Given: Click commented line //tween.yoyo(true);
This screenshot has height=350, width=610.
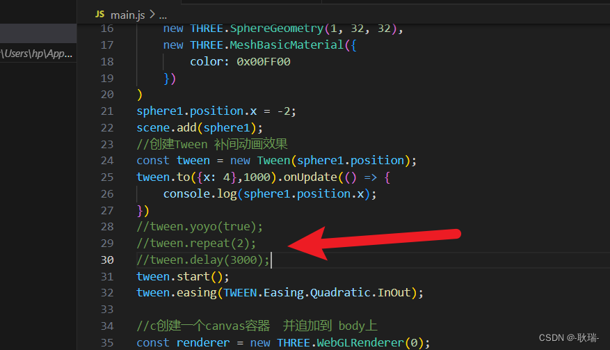Looking at the screenshot, I should coord(200,227).
